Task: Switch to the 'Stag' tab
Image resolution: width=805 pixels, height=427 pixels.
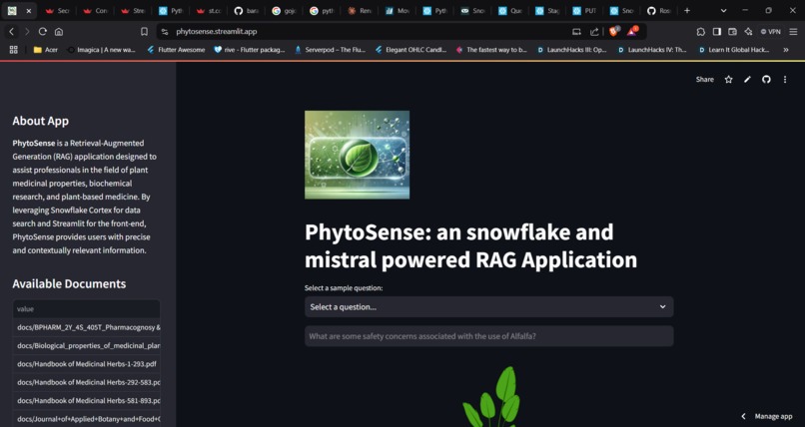Action: [546, 11]
